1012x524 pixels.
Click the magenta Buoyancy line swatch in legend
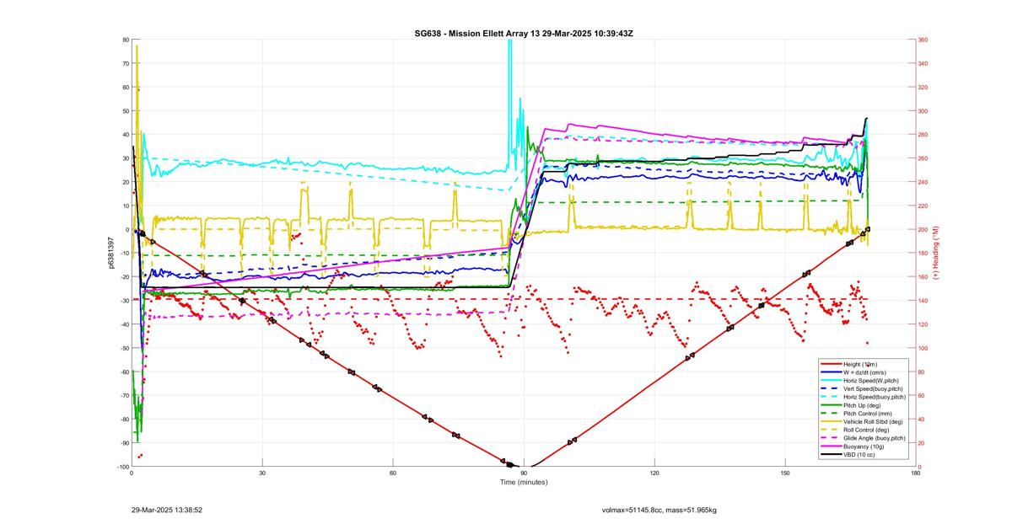(x=831, y=446)
